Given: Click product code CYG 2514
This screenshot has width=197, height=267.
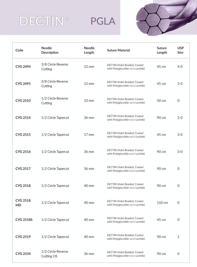Looking at the screenshot, I should [x=23, y=118].
